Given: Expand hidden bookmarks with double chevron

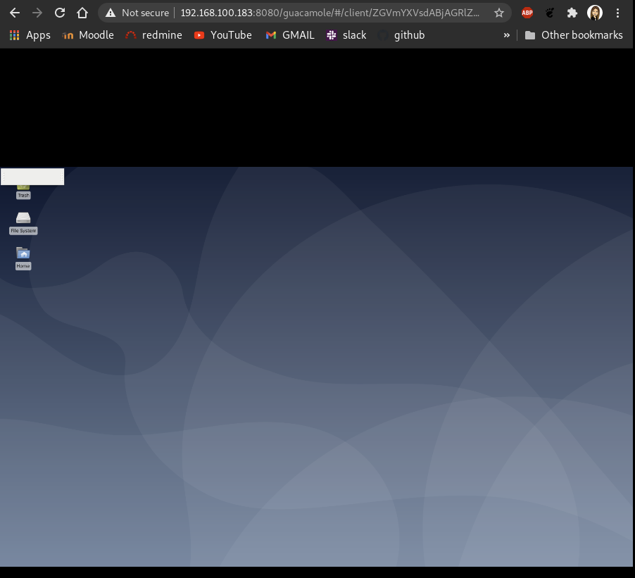Looking at the screenshot, I should coord(506,34).
